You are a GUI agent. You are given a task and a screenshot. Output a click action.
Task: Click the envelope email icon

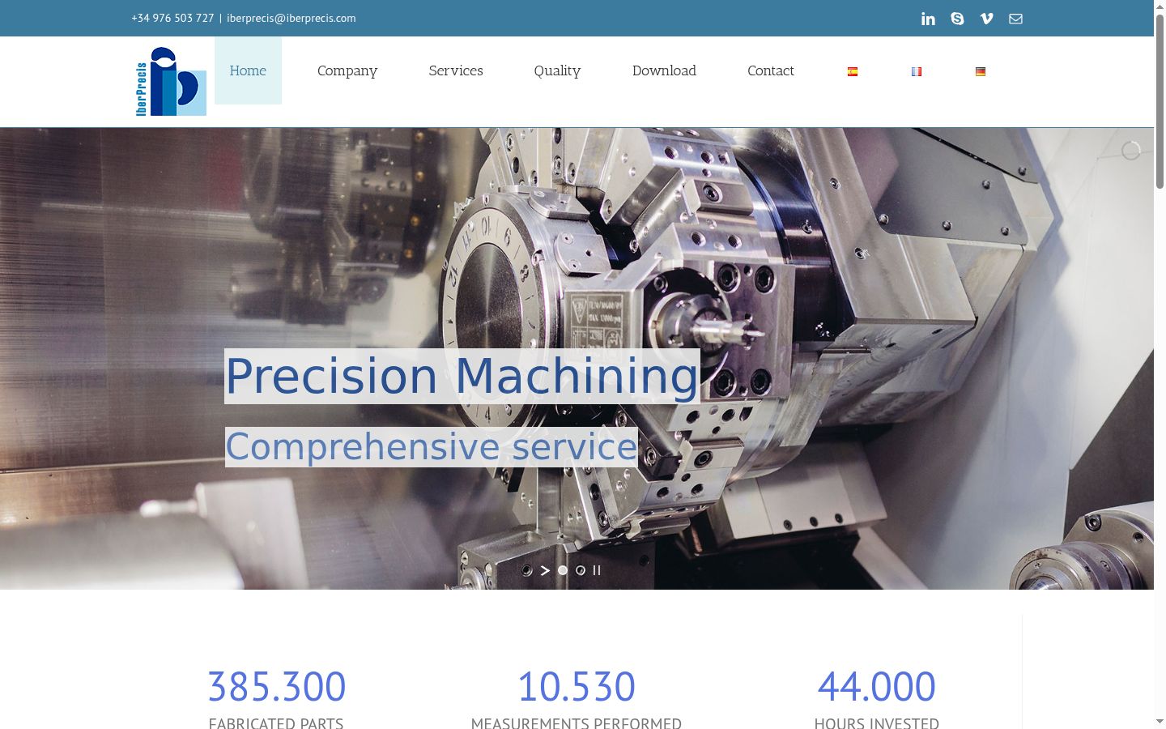coord(1015,19)
